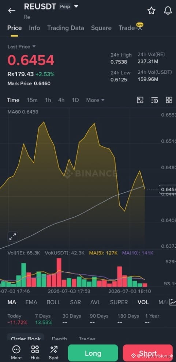Tap the 24h High 0.7538 value

point(119,62)
